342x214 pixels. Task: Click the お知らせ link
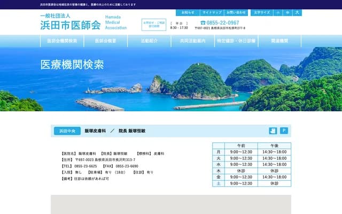188,12
